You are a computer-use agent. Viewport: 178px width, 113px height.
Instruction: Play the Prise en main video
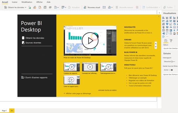click(x=90, y=41)
